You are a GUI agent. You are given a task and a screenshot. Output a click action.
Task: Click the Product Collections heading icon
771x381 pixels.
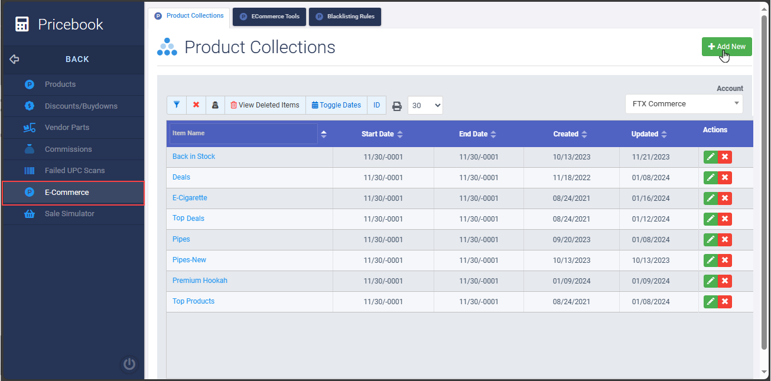tap(167, 47)
